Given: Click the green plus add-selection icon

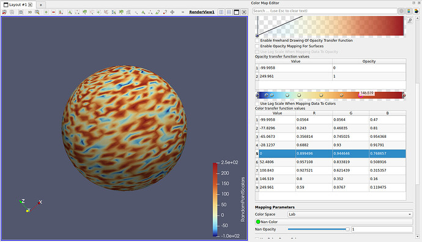Looking at the screenshot, I should [46, 12].
